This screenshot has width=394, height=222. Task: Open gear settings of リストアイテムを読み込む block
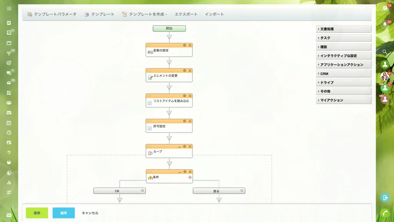pos(184,96)
